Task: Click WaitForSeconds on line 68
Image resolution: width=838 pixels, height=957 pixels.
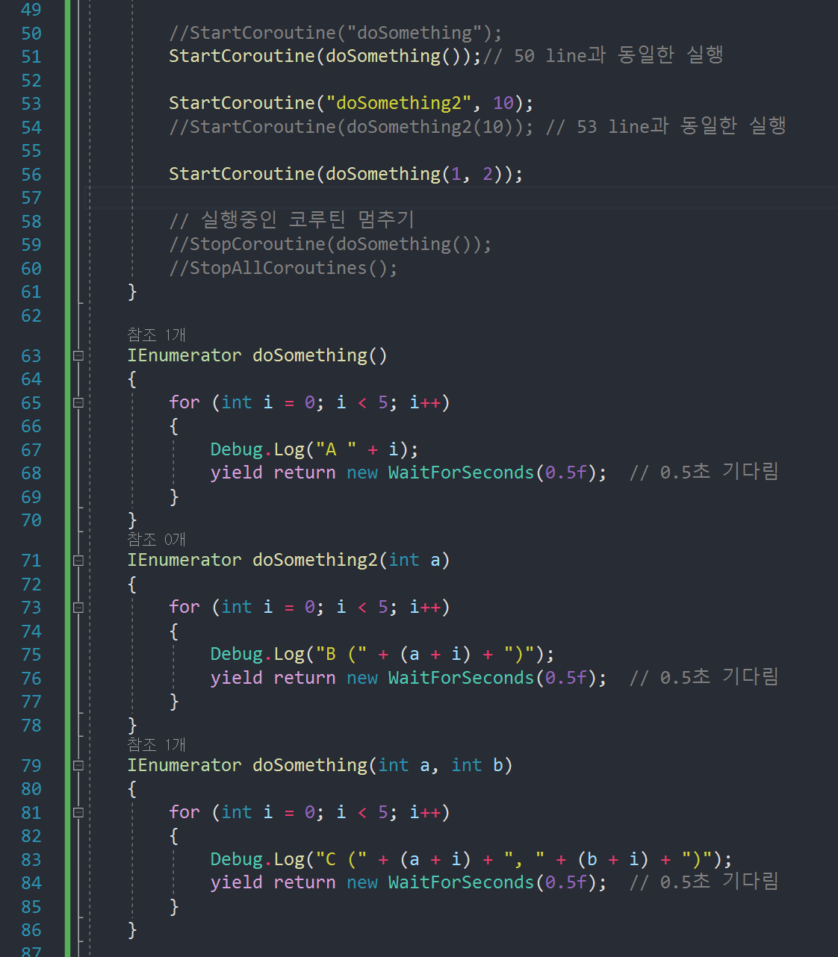Action: point(461,473)
